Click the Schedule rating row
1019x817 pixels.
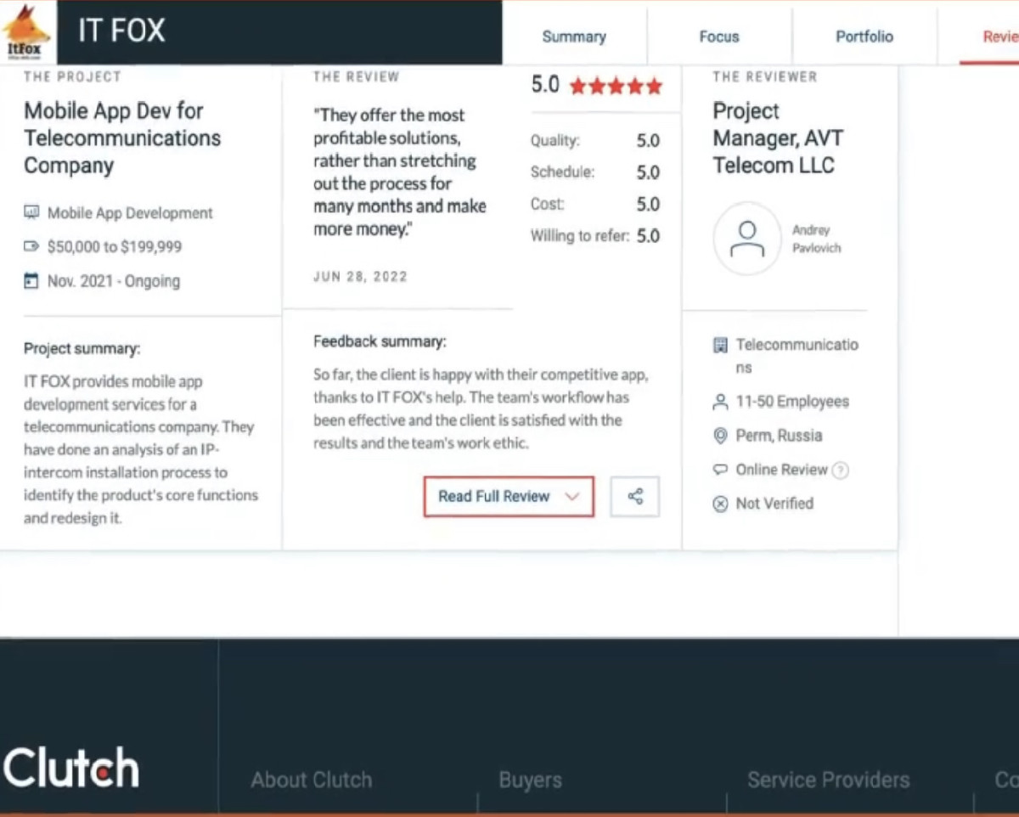tap(595, 172)
